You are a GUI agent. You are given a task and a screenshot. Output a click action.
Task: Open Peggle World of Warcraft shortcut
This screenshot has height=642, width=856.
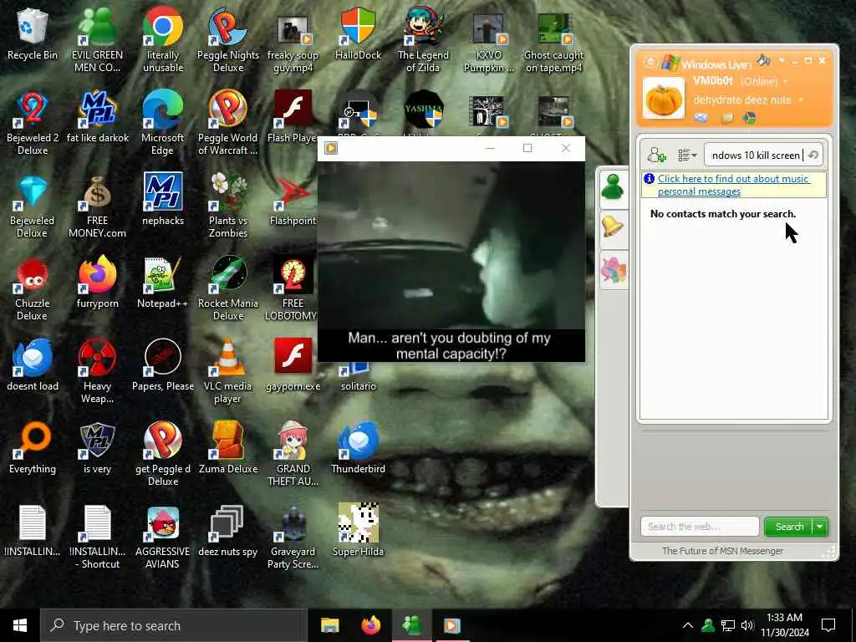pos(227,123)
